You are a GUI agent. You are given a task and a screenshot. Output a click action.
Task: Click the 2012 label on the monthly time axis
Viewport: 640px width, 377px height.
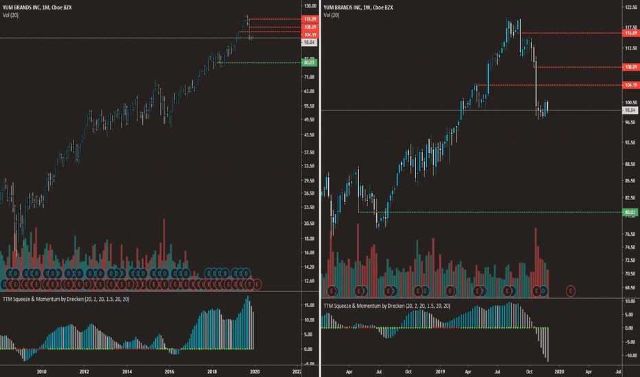[84, 372]
